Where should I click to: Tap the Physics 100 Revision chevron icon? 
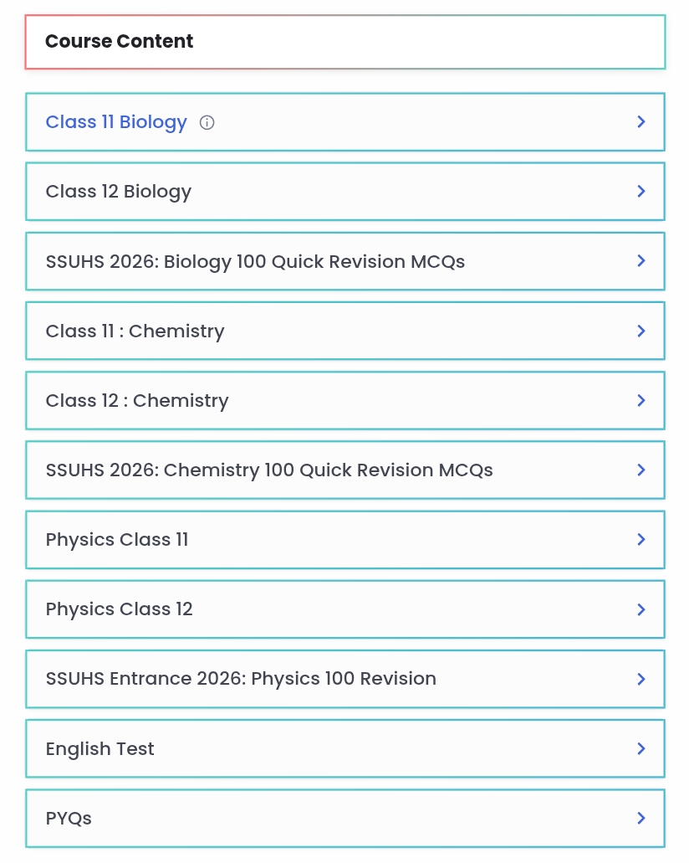641,679
